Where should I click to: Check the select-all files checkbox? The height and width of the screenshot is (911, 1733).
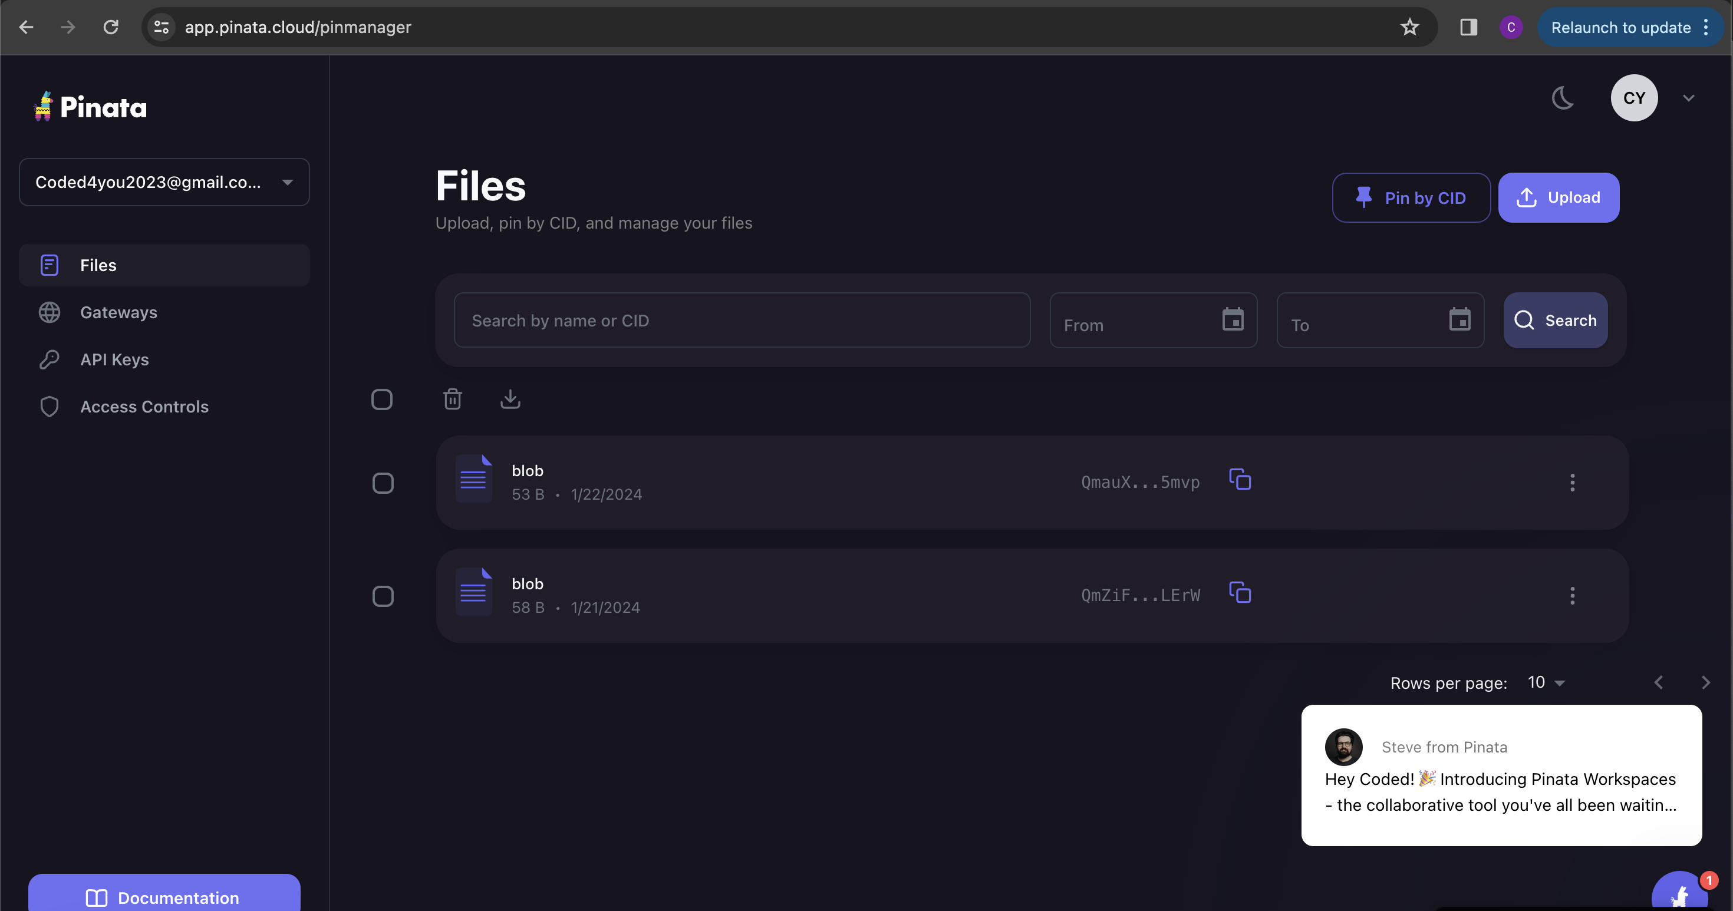coord(381,400)
